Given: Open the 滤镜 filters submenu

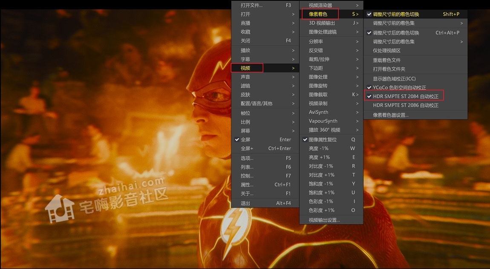Looking at the screenshot, I should 265,86.
